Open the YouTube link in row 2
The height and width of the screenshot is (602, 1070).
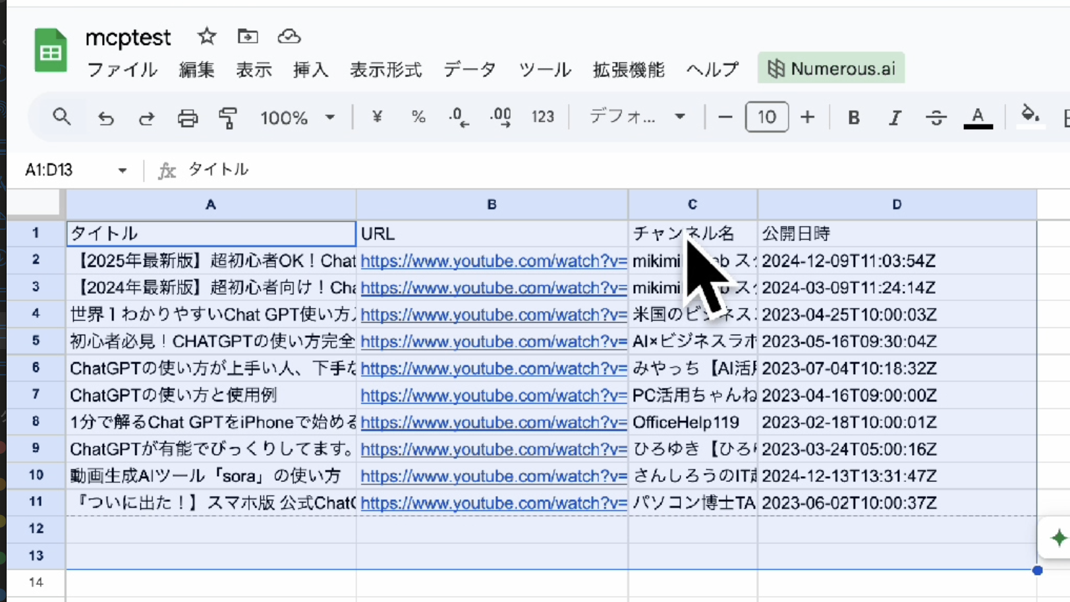[493, 261]
